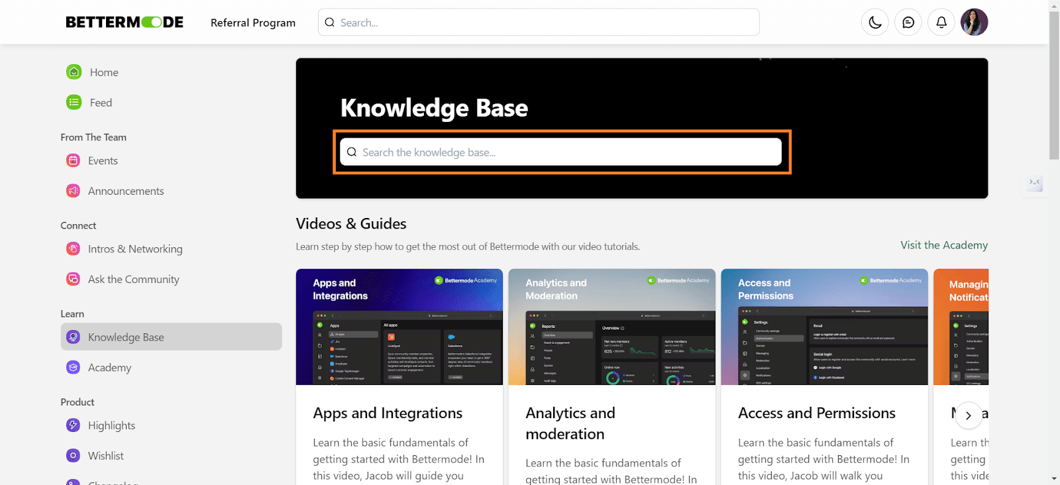Click the Intros & Networking icon
The image size is (1060, 485).
(74, 248)
